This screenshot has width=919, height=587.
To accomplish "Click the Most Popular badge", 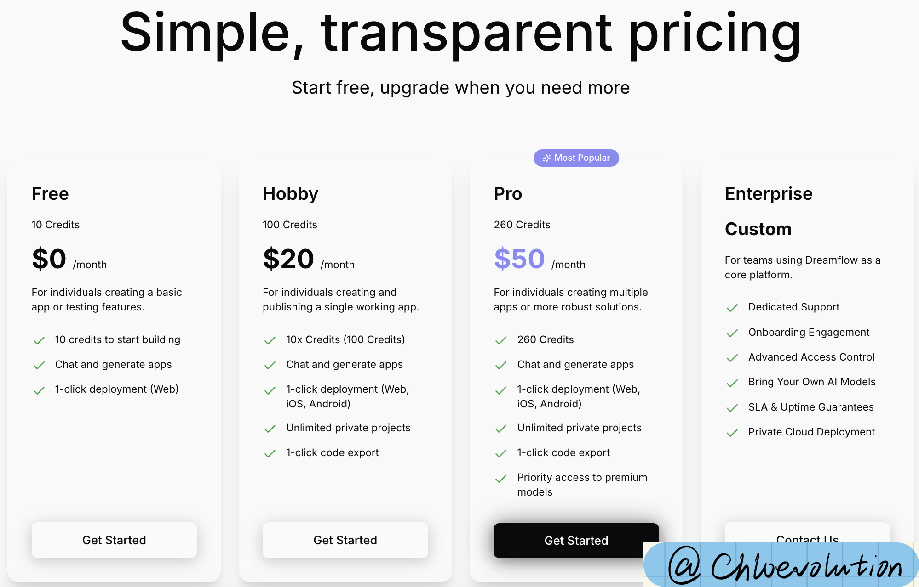I will click(576, 158).
